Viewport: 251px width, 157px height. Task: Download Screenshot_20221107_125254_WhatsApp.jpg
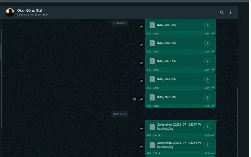point(207,145)
